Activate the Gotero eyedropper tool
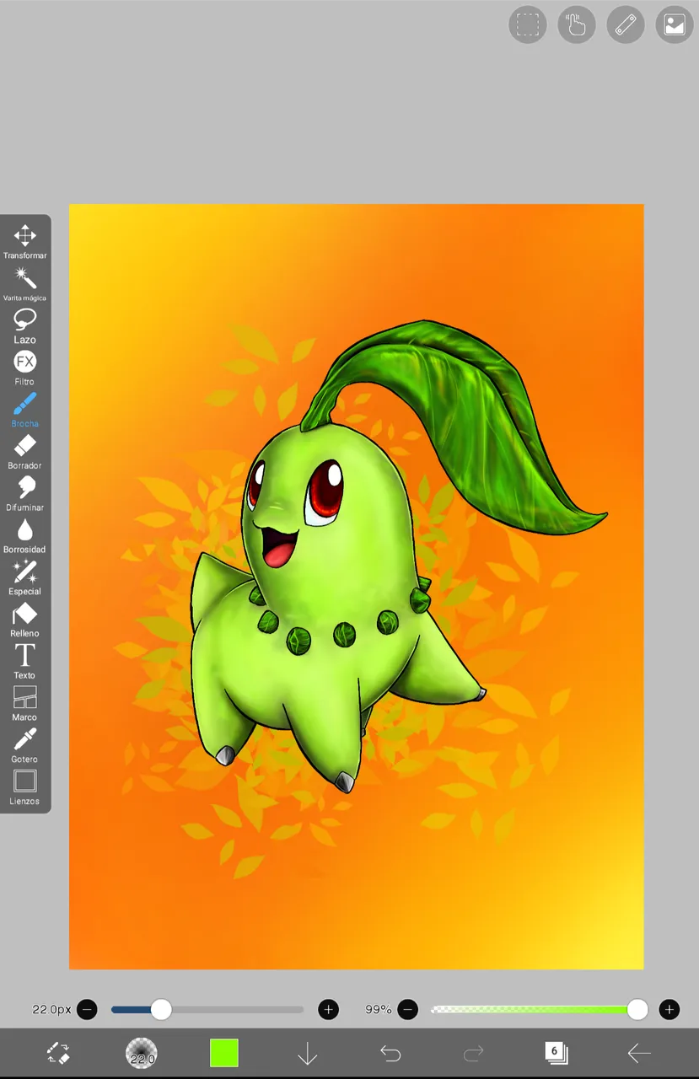Viewport: 699px width, 1079px height. coord(24,746)
